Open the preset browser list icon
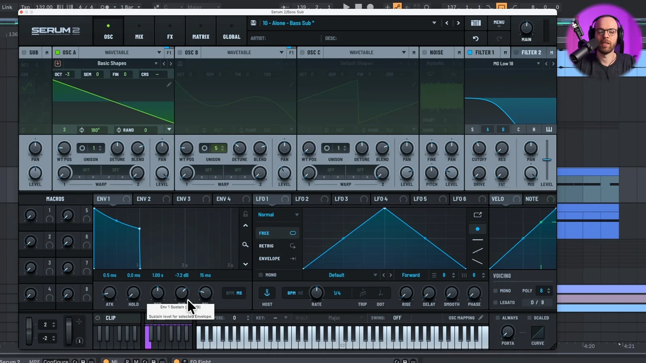 click(476, 23)
